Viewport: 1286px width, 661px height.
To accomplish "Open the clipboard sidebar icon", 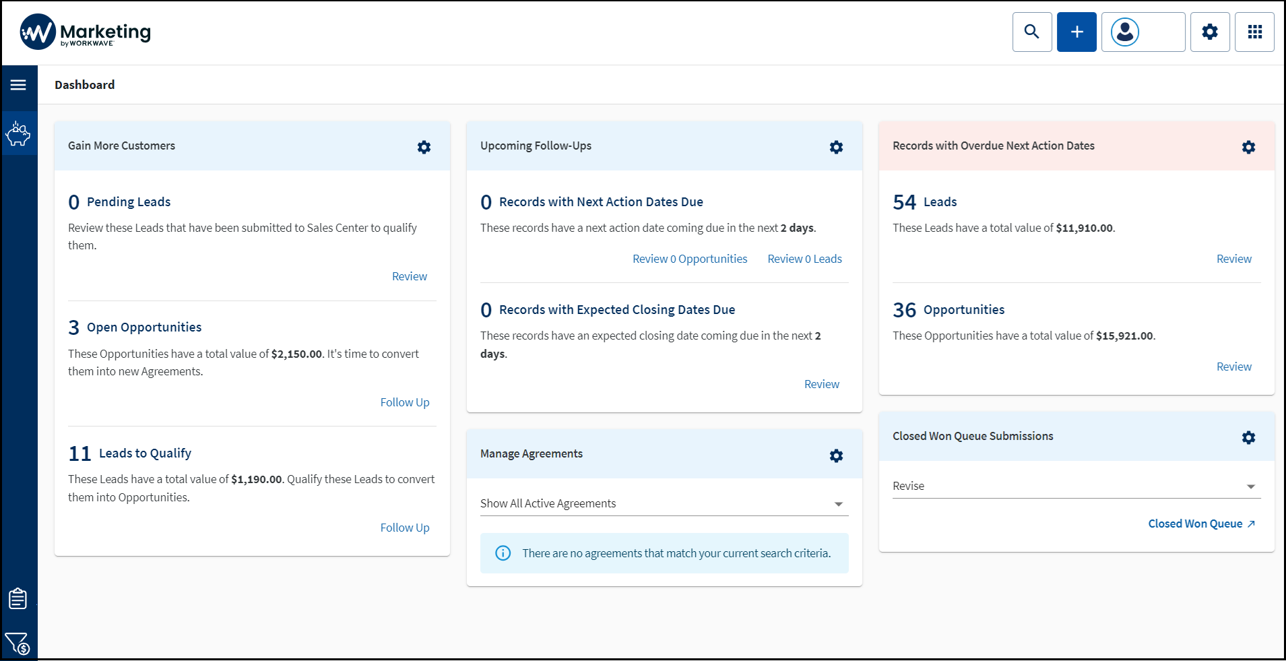I will click(18, 598).
